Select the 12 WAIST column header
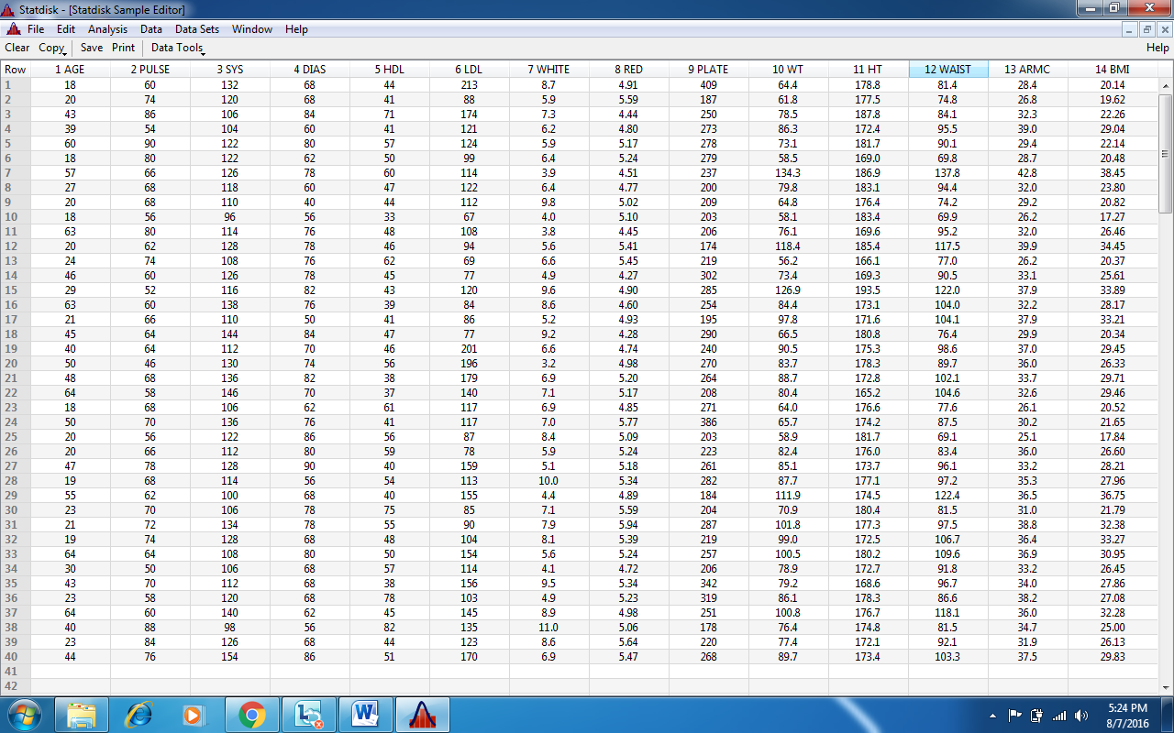Screen dimensions: 1174x733 (x=947, y=69)
